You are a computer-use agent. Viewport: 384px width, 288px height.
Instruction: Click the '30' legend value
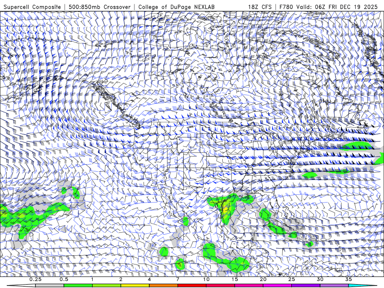(320, 279)
